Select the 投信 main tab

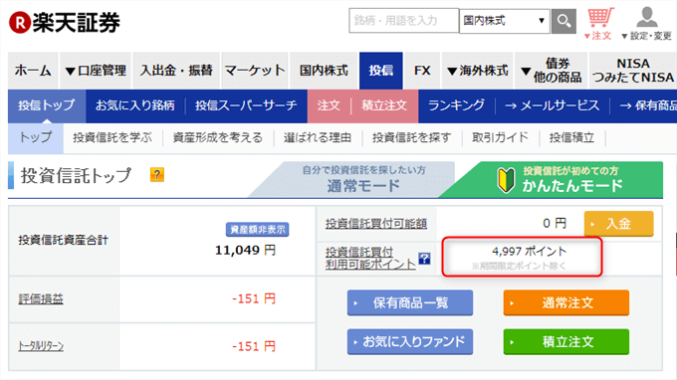tap(380, 71)
